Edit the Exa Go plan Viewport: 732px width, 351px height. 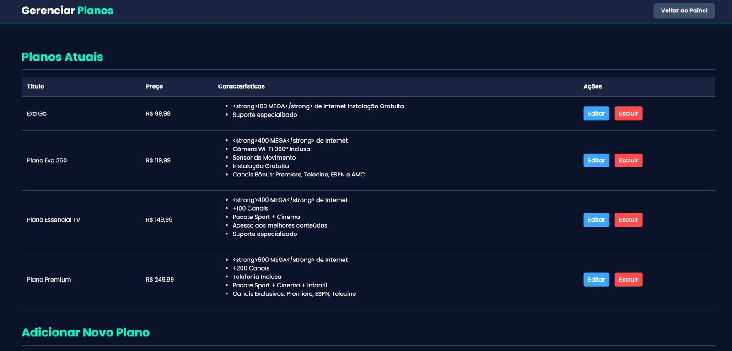click(596, 113)
